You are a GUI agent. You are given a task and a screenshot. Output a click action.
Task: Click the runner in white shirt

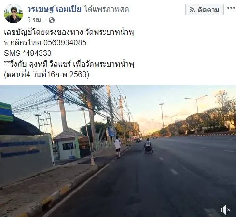[118, 147]
